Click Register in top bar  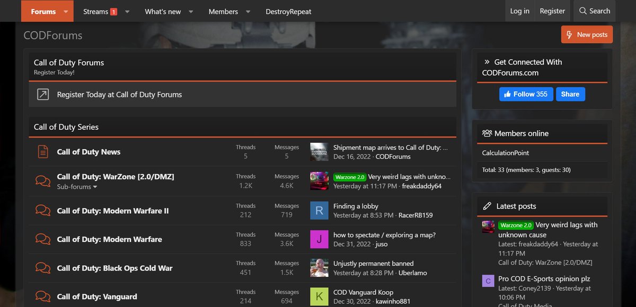pos(552,11)
